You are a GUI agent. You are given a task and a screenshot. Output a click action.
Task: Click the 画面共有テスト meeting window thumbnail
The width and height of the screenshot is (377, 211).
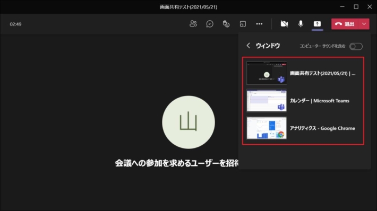(x=267, y=73)
